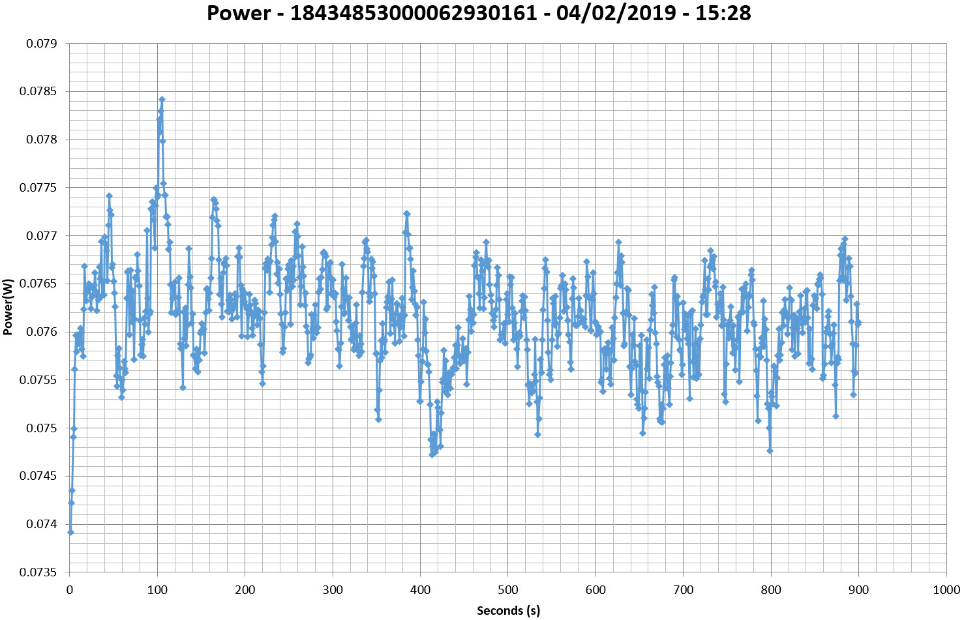Click the 0.079 label on the vertical axis
This screenshot has width=964, height=620.
[41, 44]
